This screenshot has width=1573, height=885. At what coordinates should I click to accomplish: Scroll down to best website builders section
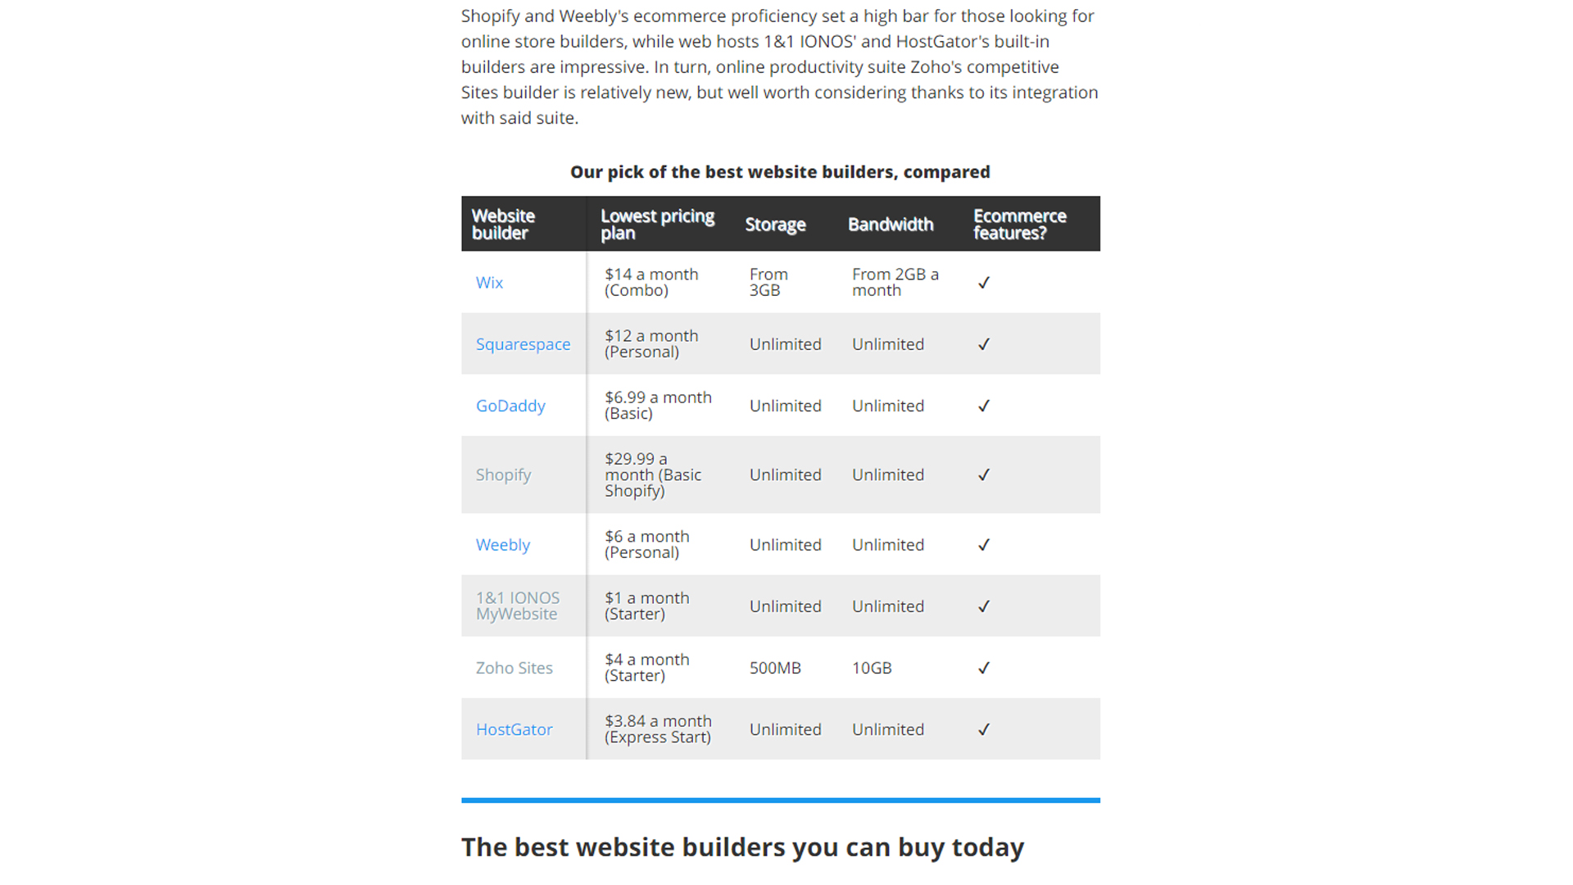[x=742, y=846]
